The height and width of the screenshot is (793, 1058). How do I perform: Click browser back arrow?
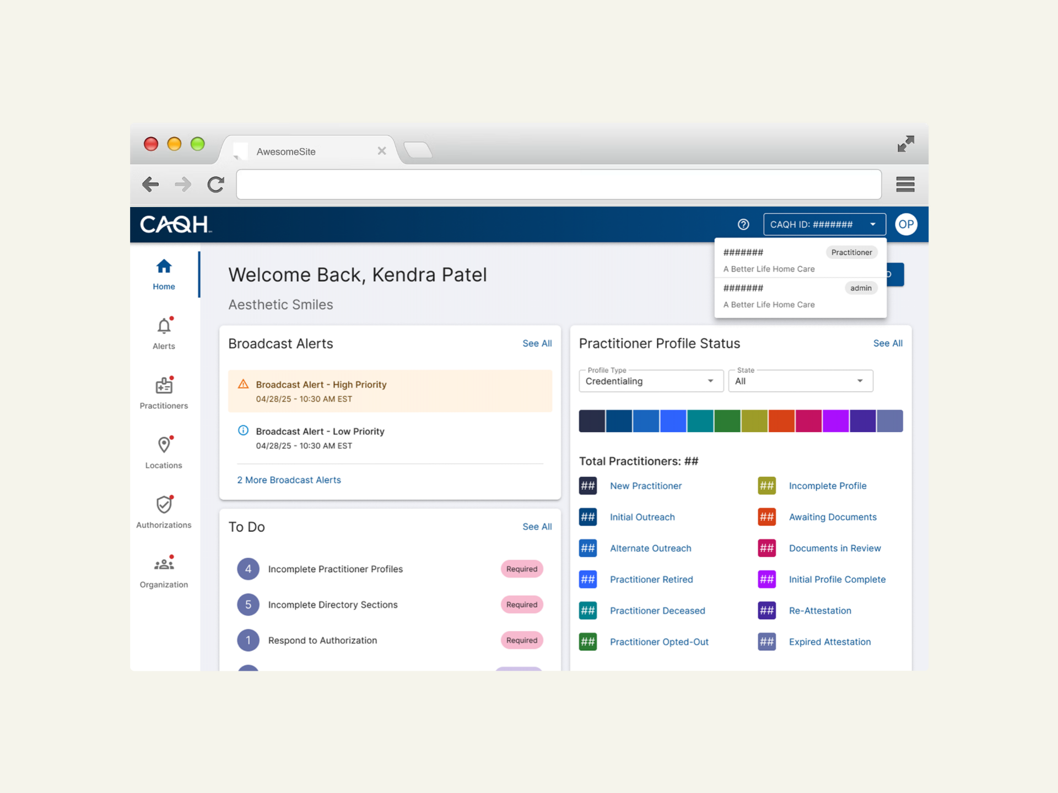[150, 184]
